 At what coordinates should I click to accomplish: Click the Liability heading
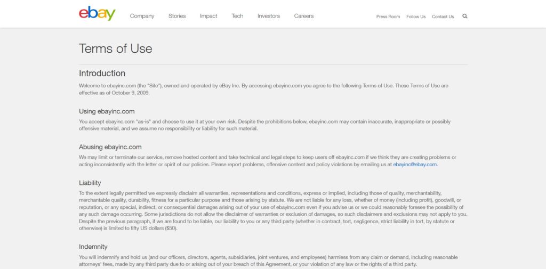tap(90, 183)
